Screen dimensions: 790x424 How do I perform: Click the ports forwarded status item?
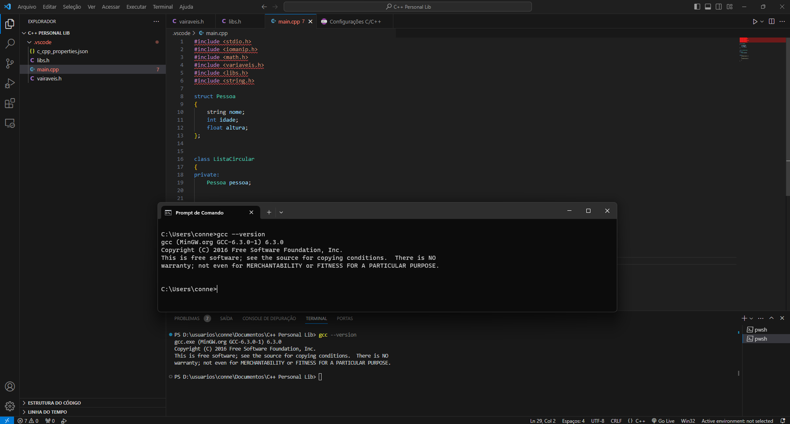[x=50, y=421]
